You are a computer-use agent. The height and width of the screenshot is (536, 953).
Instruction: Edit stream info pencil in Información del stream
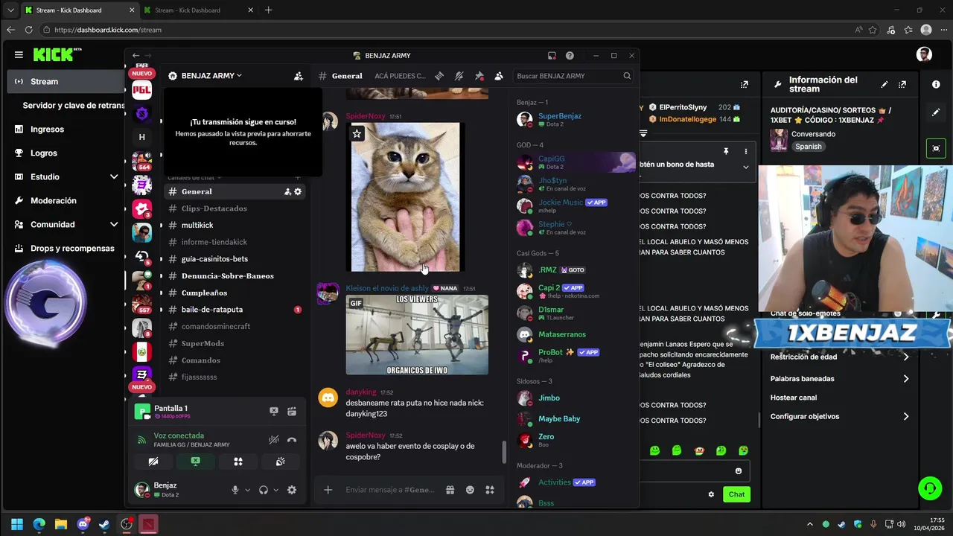885,84
